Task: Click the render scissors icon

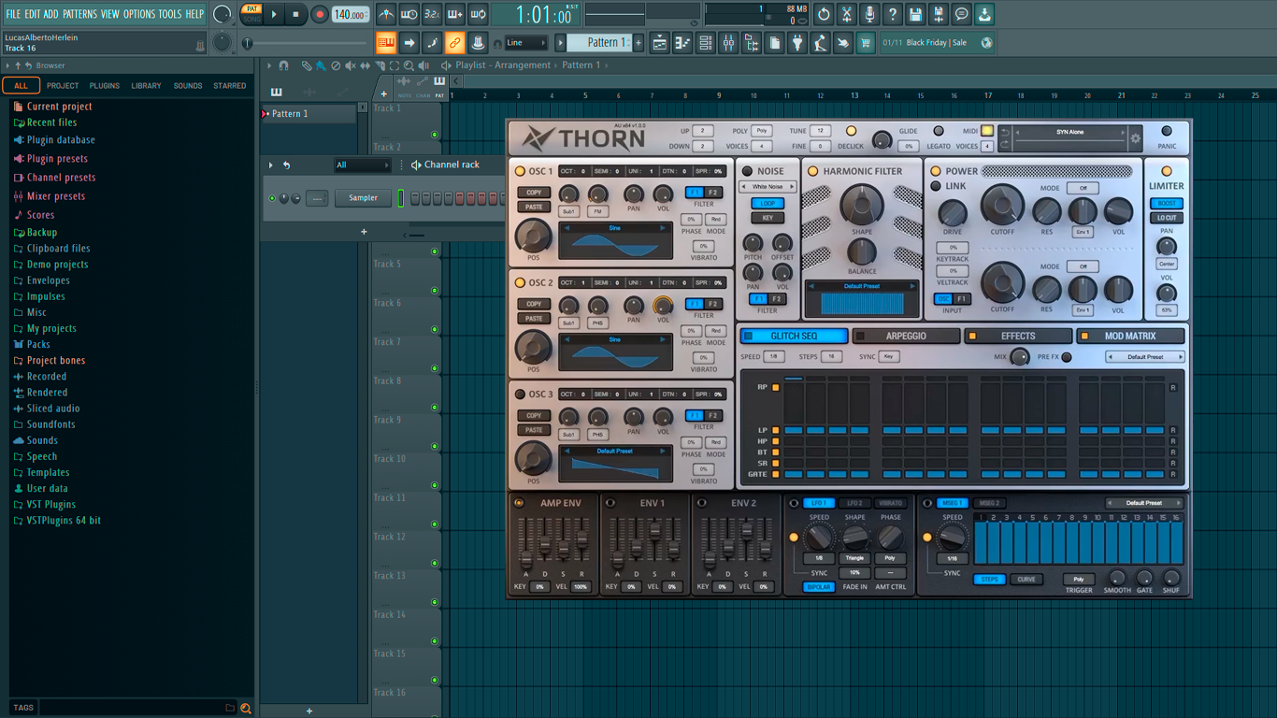Action: tap(847, 14)
